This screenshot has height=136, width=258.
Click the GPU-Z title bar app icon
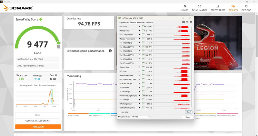pyautogui.click(x=120, y=18)
